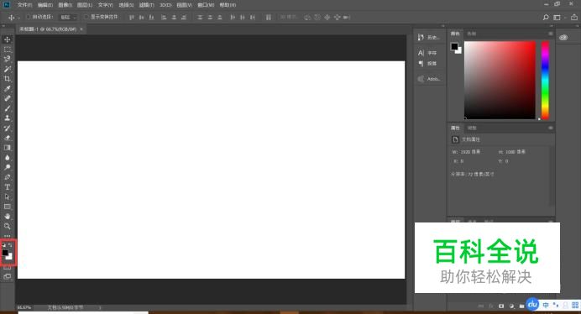Image resolution: width=581 pixels, height=314 pixels.
Task: Click the share icon at top right
Action: pos(573,18)
